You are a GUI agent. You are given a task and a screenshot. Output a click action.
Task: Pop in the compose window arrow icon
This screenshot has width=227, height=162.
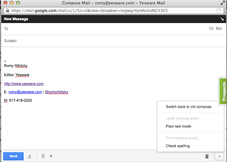(x=222, y=19)
